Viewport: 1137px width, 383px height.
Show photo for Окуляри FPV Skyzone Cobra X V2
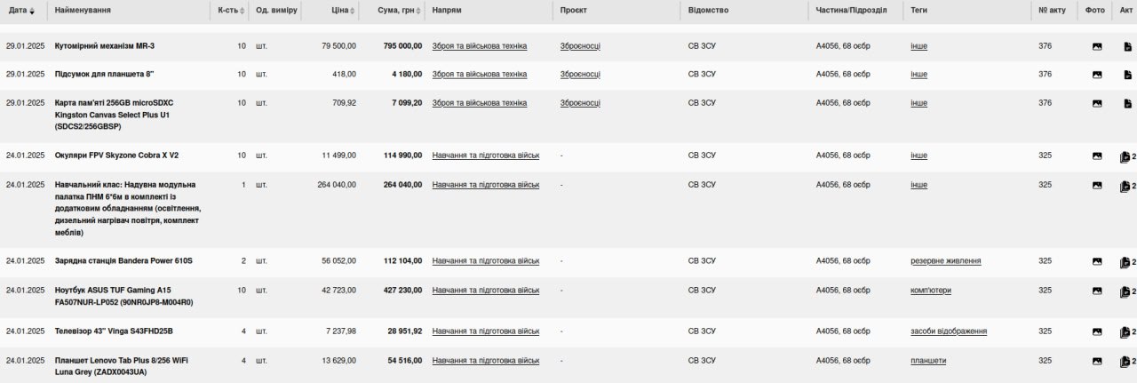(x=1097, y=156)
